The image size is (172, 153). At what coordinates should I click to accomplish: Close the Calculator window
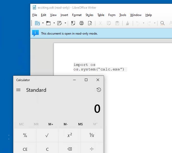click(x=98, y=80)
